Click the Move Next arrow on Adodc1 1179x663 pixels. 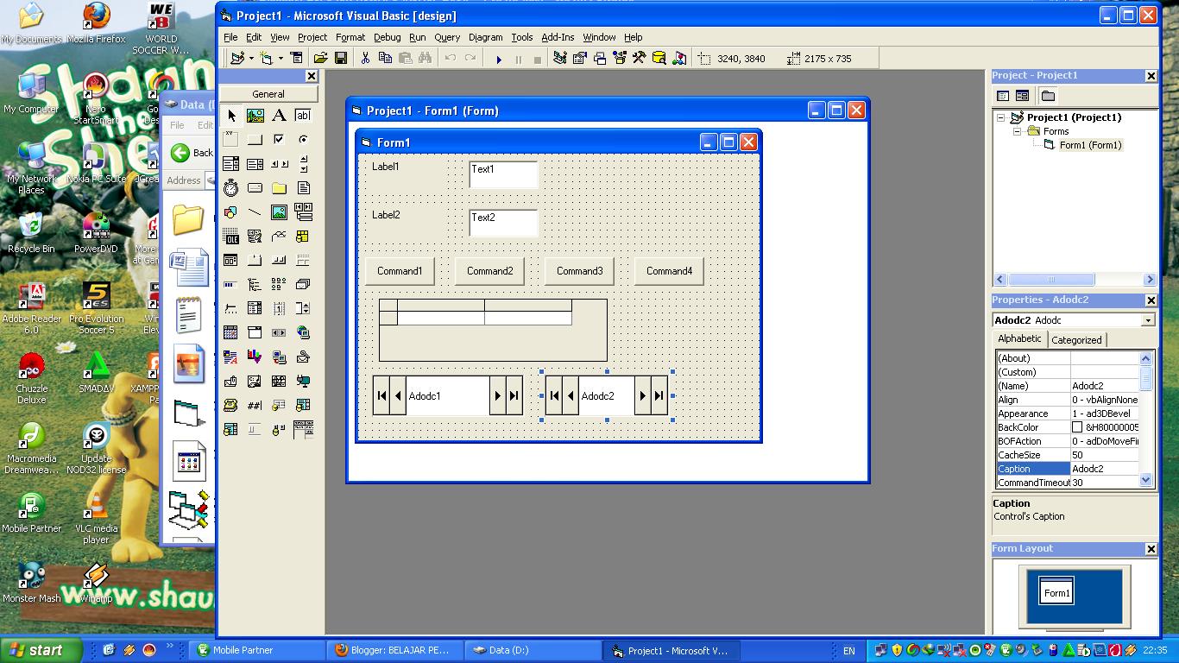point(499,395)
